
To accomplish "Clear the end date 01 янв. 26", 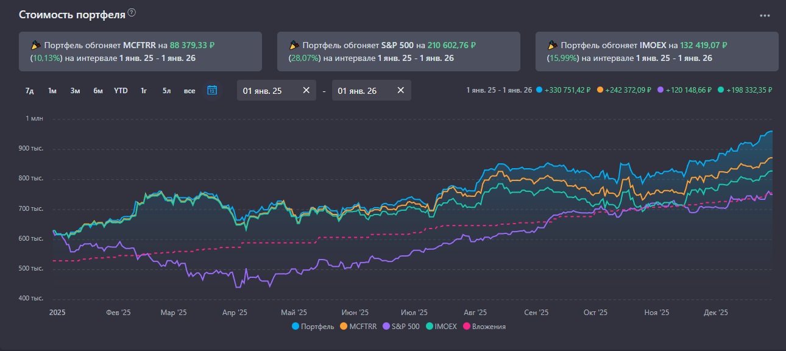I will pos(400,90).
